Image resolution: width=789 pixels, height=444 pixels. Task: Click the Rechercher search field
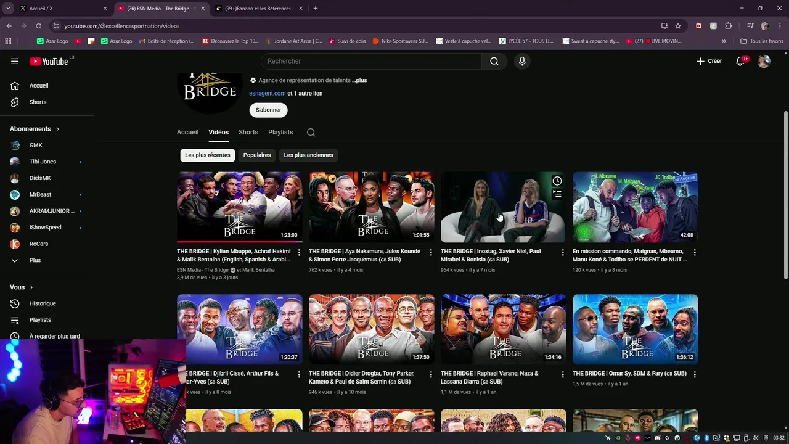click(x=371, y=61)
